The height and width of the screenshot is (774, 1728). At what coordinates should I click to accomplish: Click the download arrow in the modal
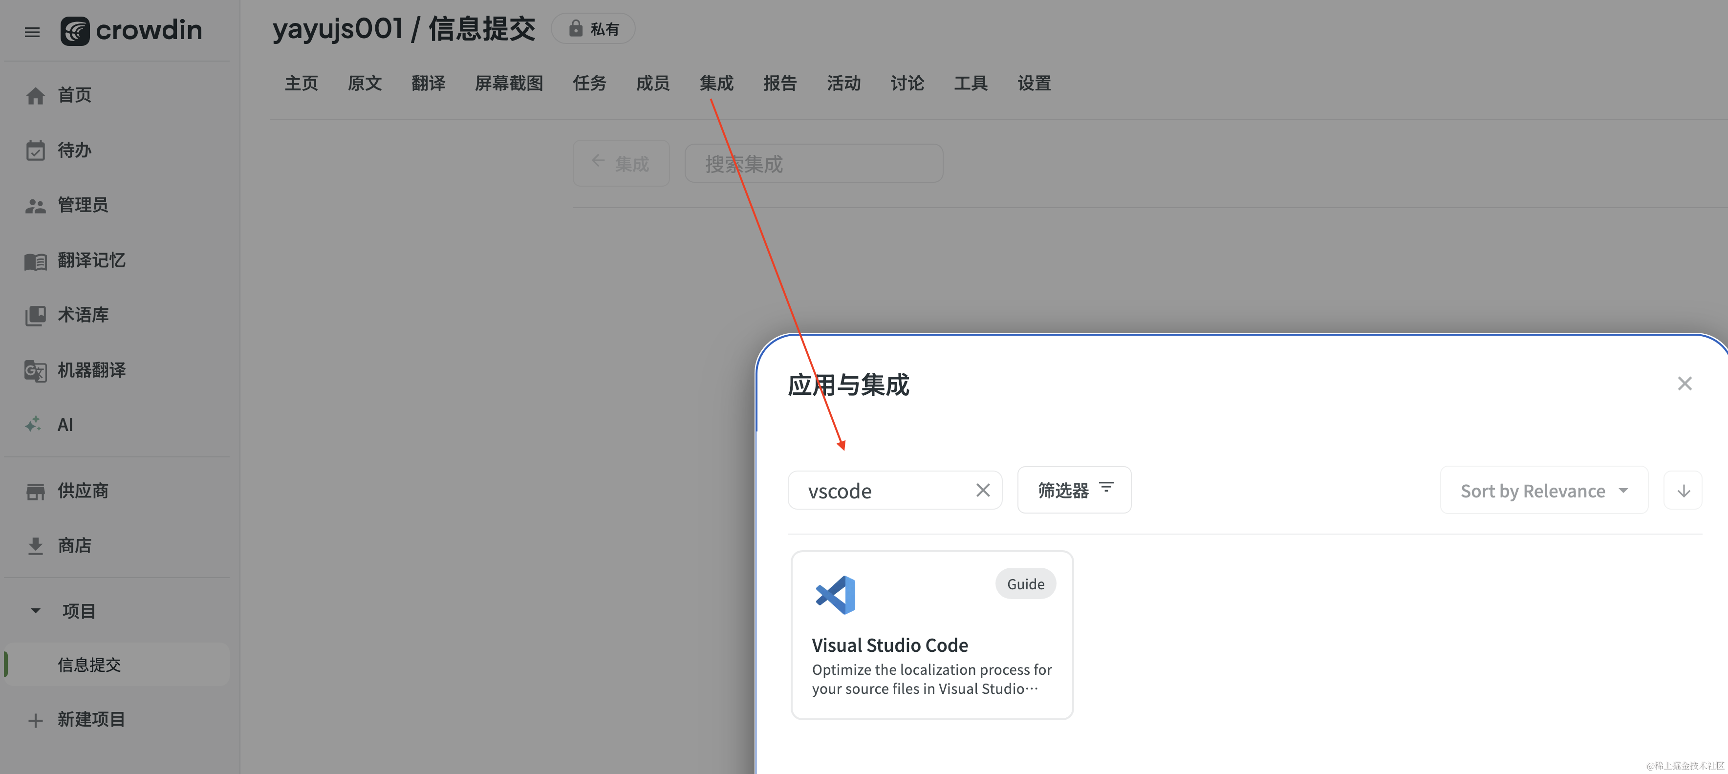[x=1683, y=490]
